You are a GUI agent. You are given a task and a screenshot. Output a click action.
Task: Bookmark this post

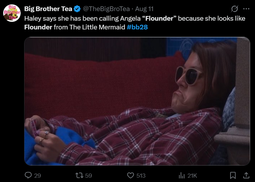[x=233, y=176]
